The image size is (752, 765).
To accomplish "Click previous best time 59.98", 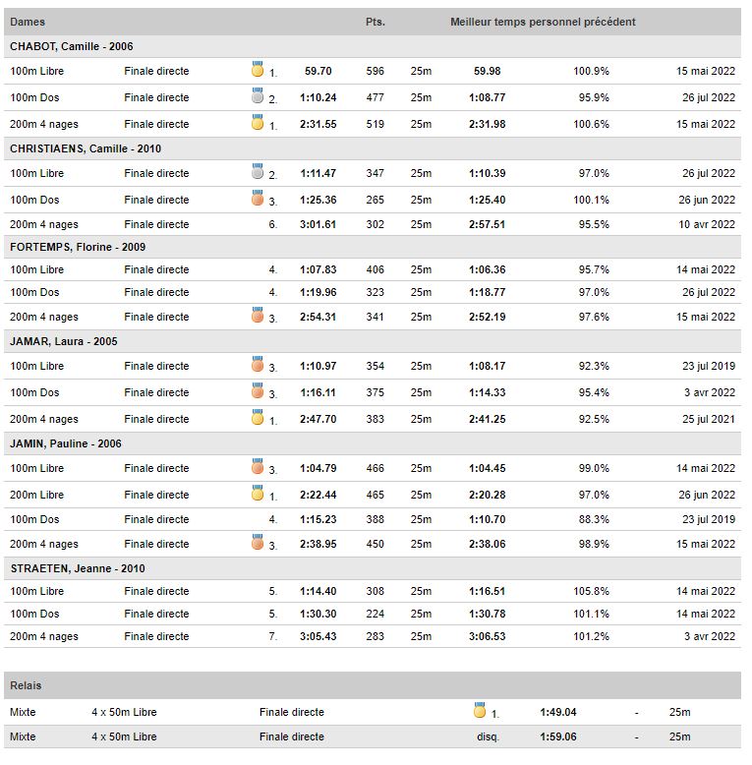I will [x=488, y=71].
